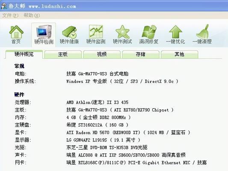Image resolution: width=228 pixels, height=171 pixels.
Task: Open the 漏洞修复 vulnerability repair icon
Action: (x=149, y=35)
